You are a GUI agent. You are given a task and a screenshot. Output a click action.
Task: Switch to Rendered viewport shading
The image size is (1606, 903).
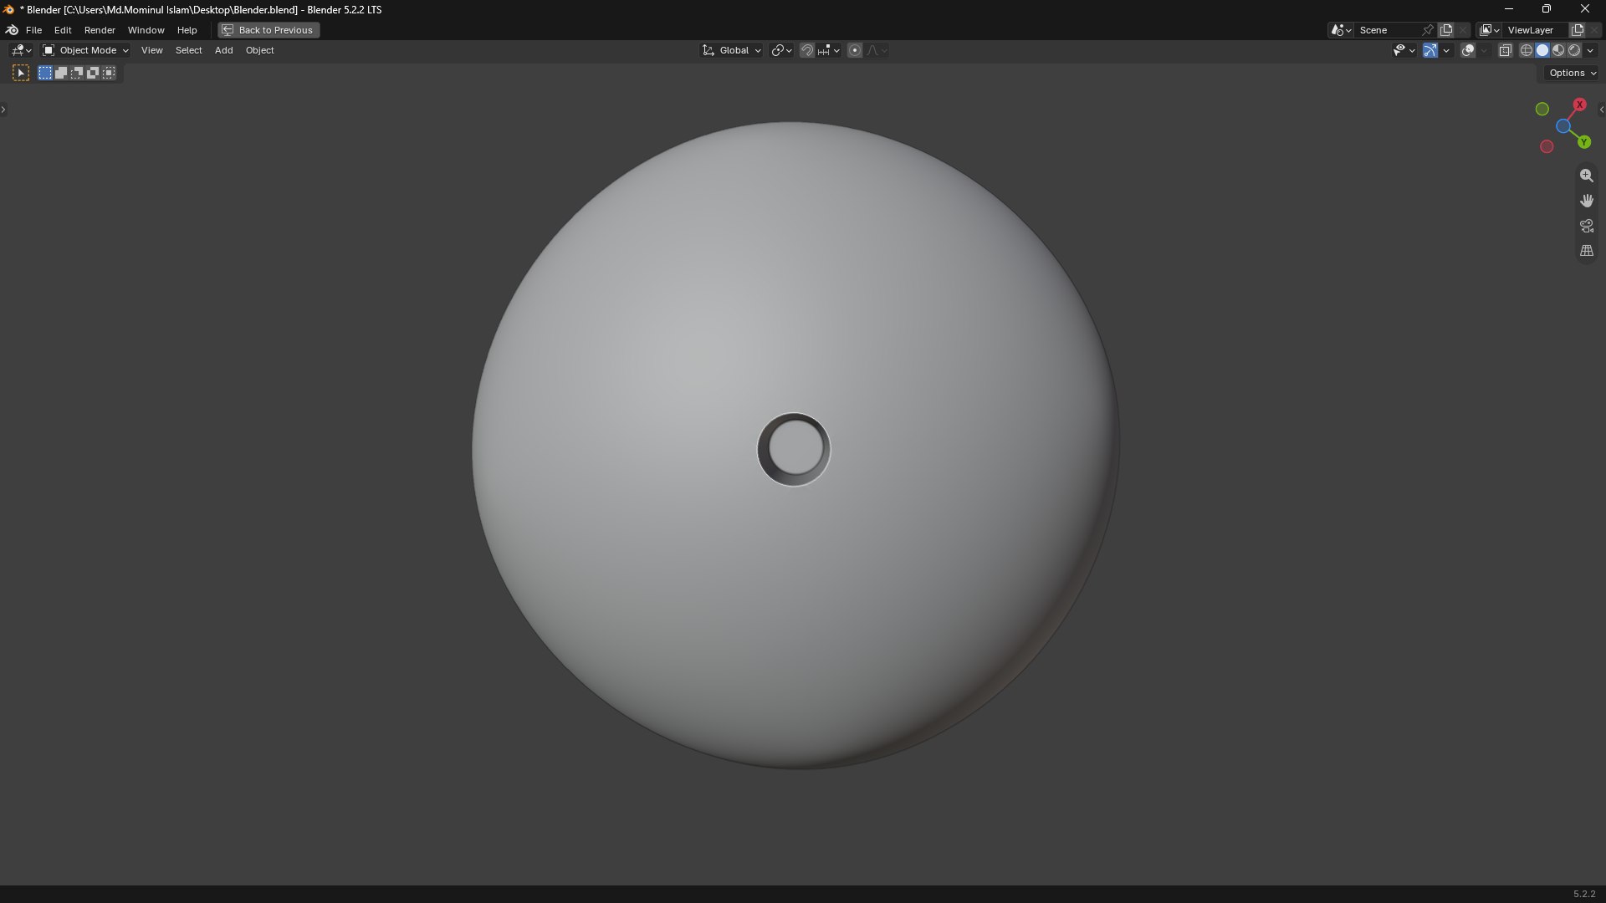1574,51
